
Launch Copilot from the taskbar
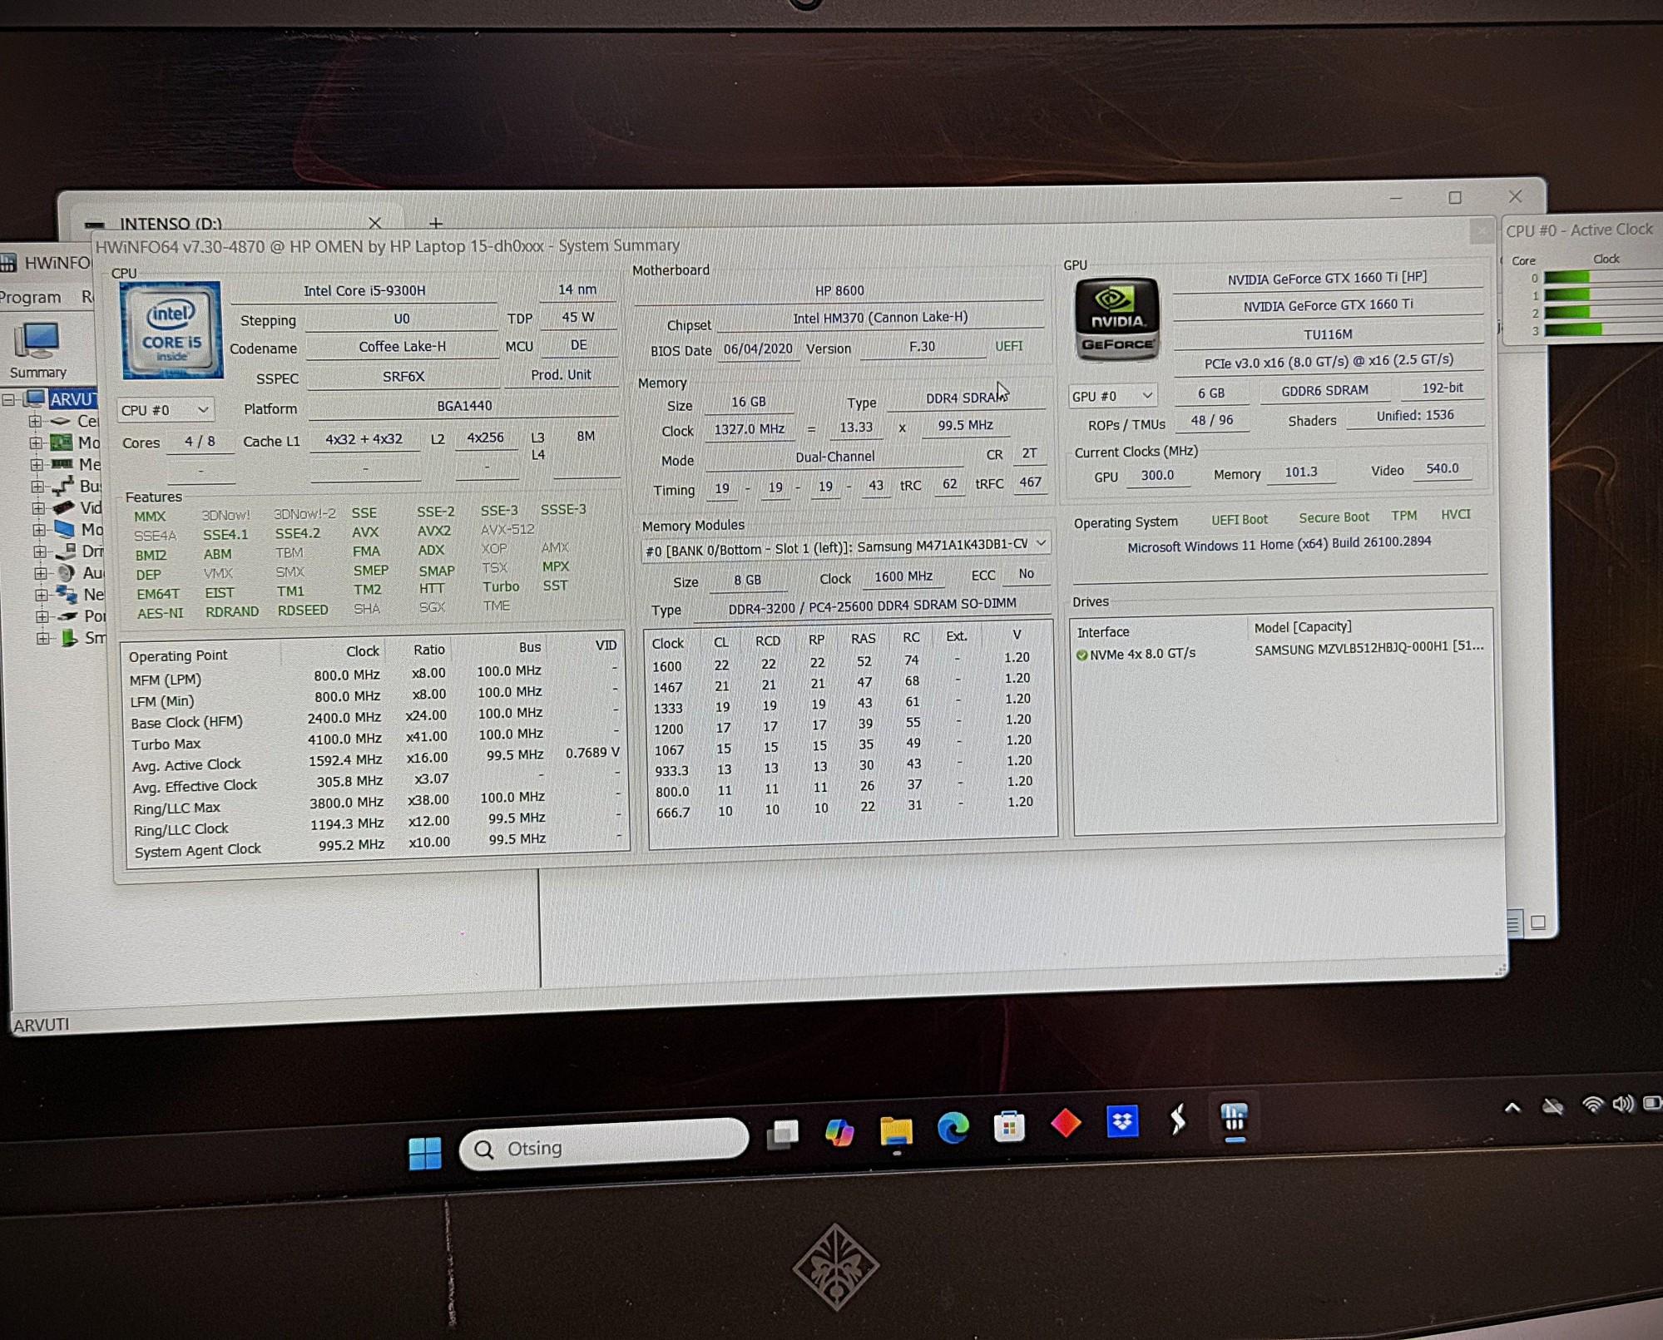(839, 1132)
